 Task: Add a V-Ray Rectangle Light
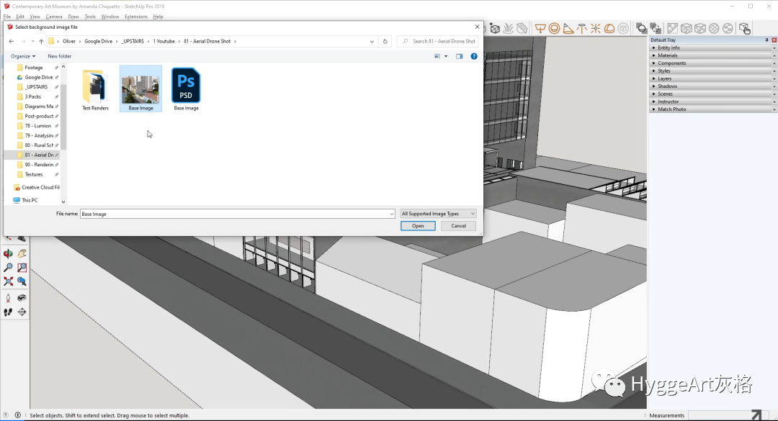540,29
